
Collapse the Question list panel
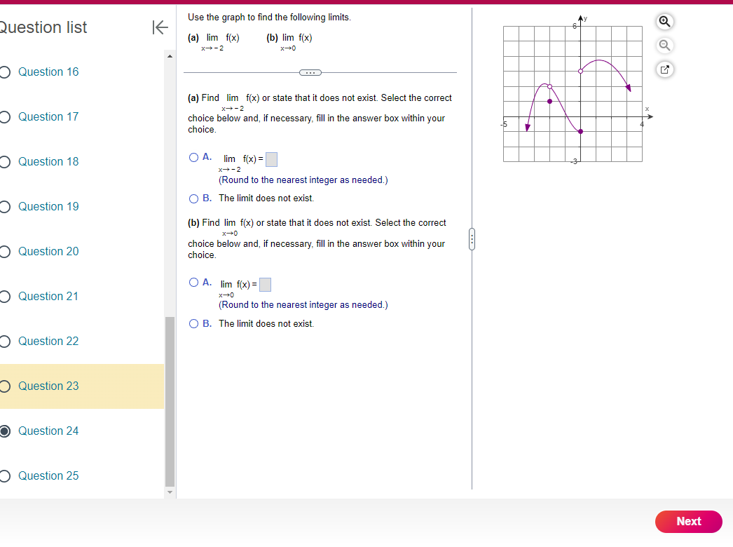tap(160, 27)
